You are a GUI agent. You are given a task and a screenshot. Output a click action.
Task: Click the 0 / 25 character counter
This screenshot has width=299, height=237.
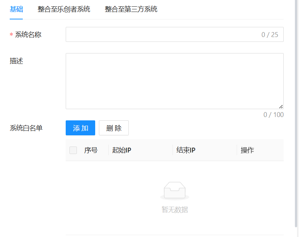tap(270, 35)
